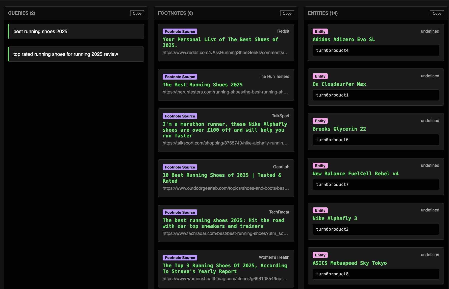The width and height of the screenshot is (449, 289).
Task: Open the Reddit footnote title 'Your Personal List of The Best Shoes'
Action: 220,42
